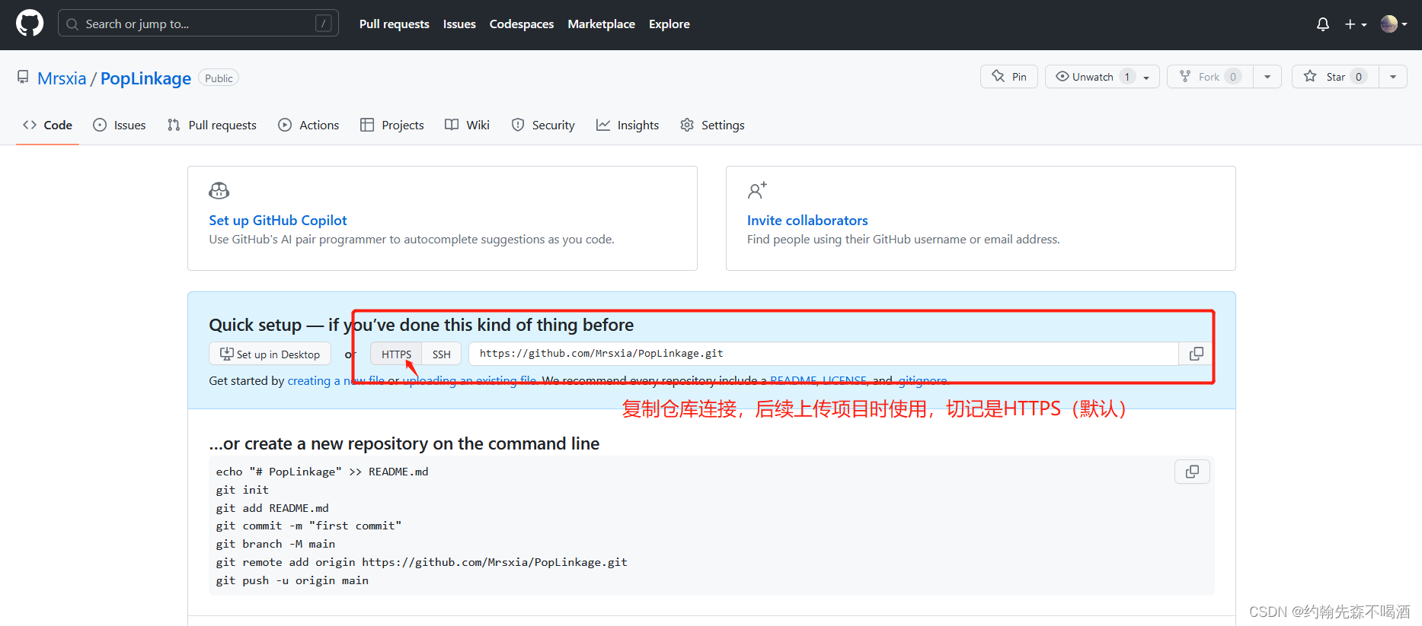Switch to the Projects tab
1422x626 pixels.
(392, 125)
